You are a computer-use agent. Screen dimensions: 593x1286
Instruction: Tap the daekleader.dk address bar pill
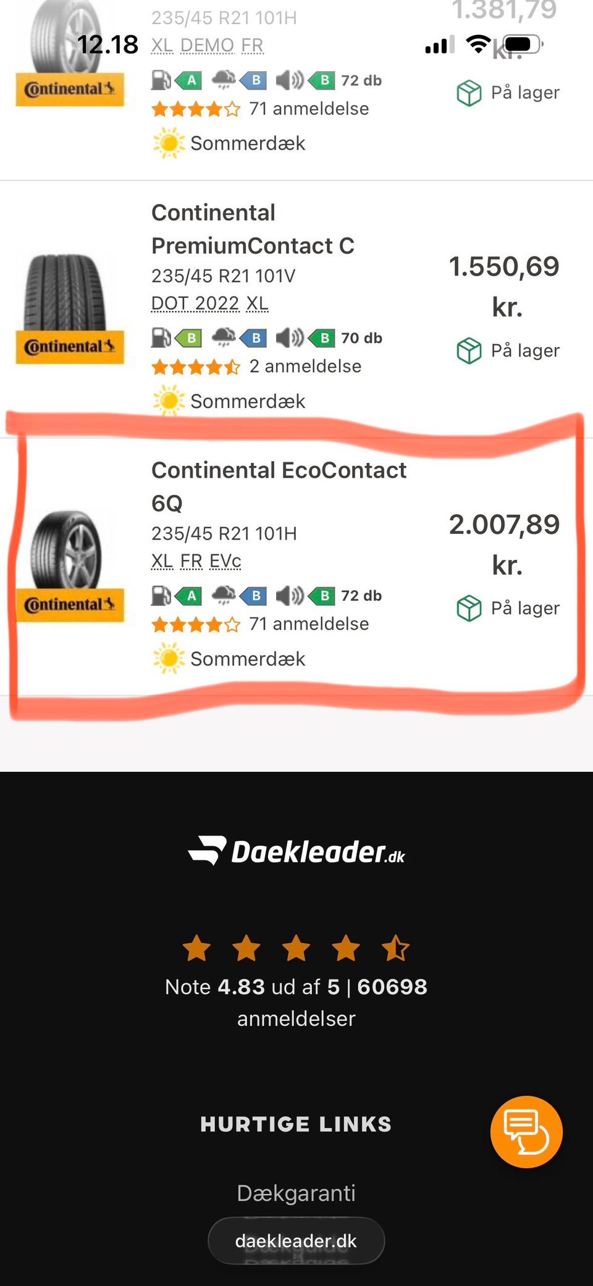[296, 1241]
